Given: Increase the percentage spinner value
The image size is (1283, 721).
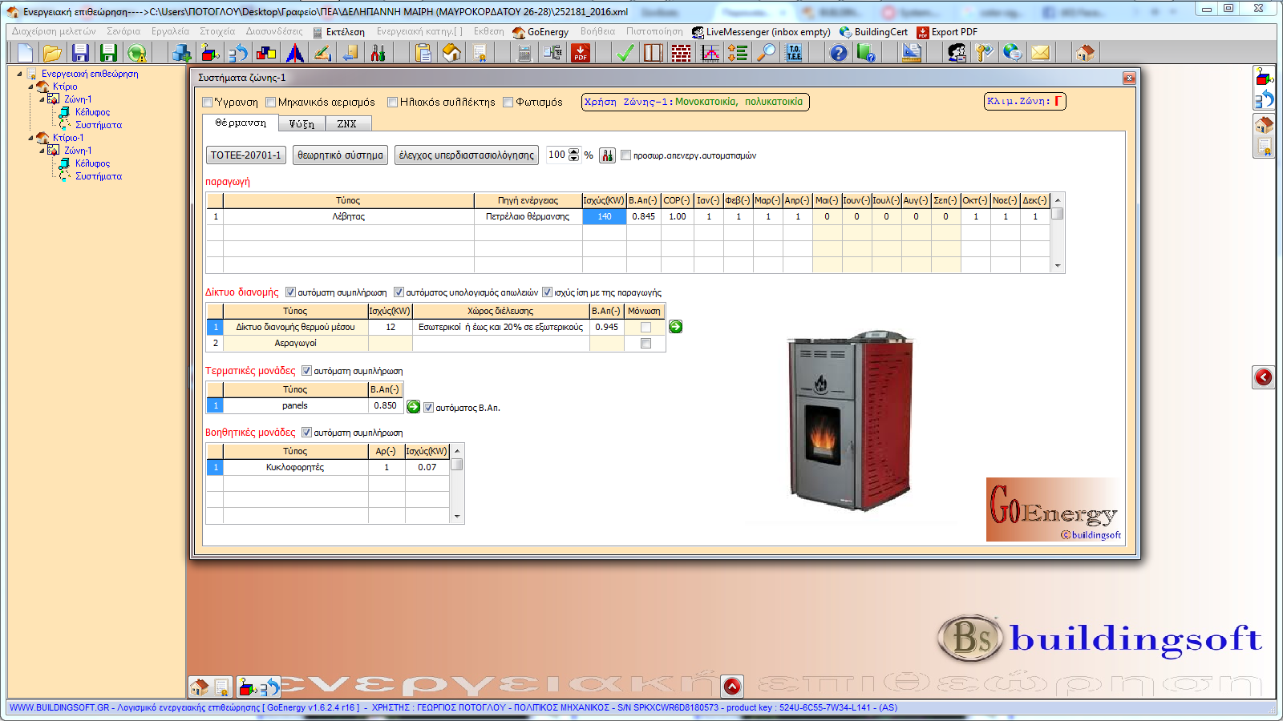Looking at the screenshot, I should (573, 151).
